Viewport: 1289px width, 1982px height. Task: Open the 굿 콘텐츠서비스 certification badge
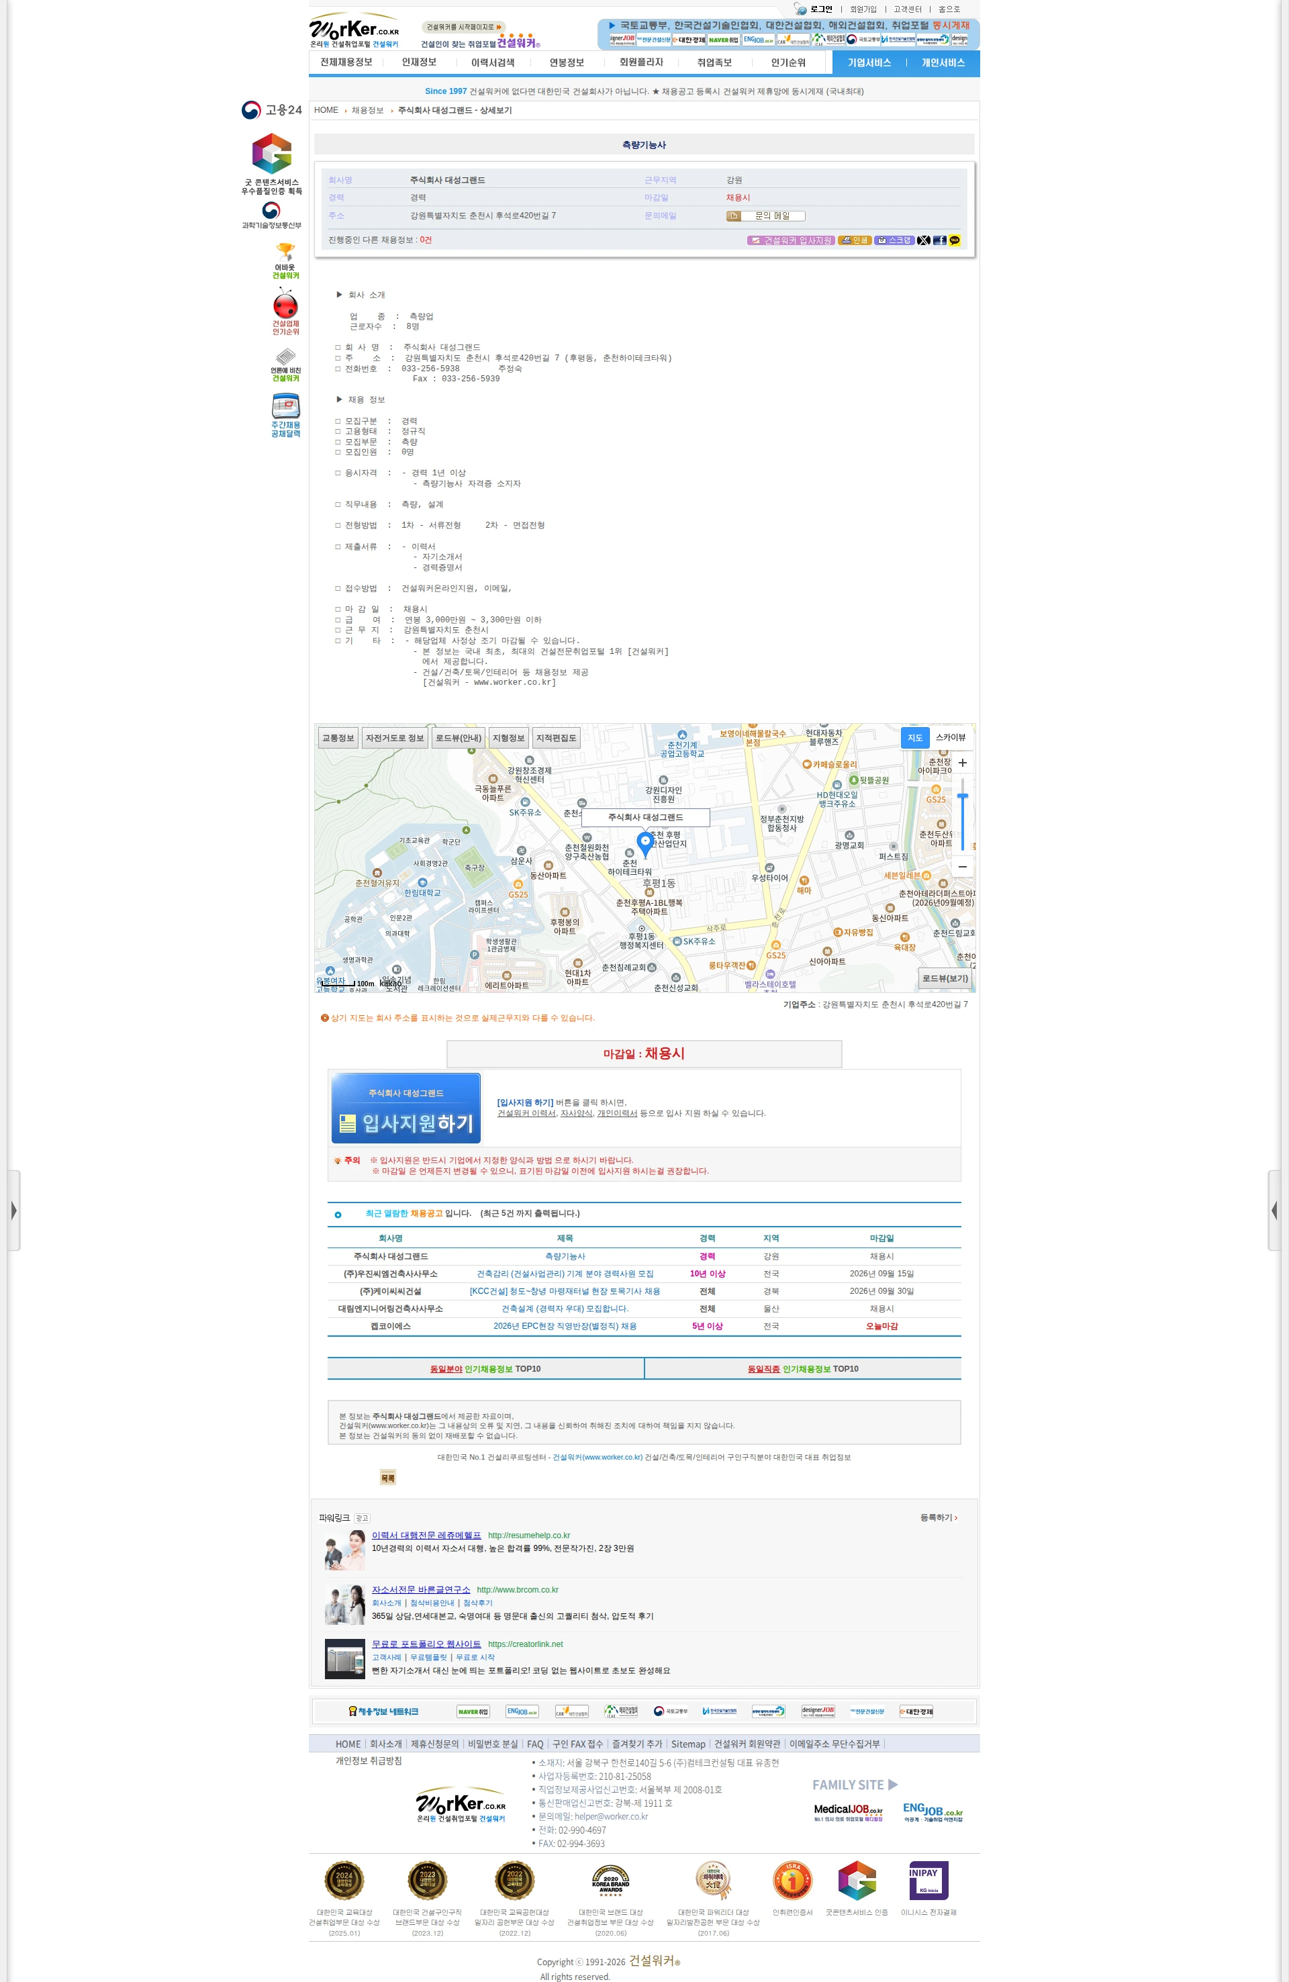(271, 164)
